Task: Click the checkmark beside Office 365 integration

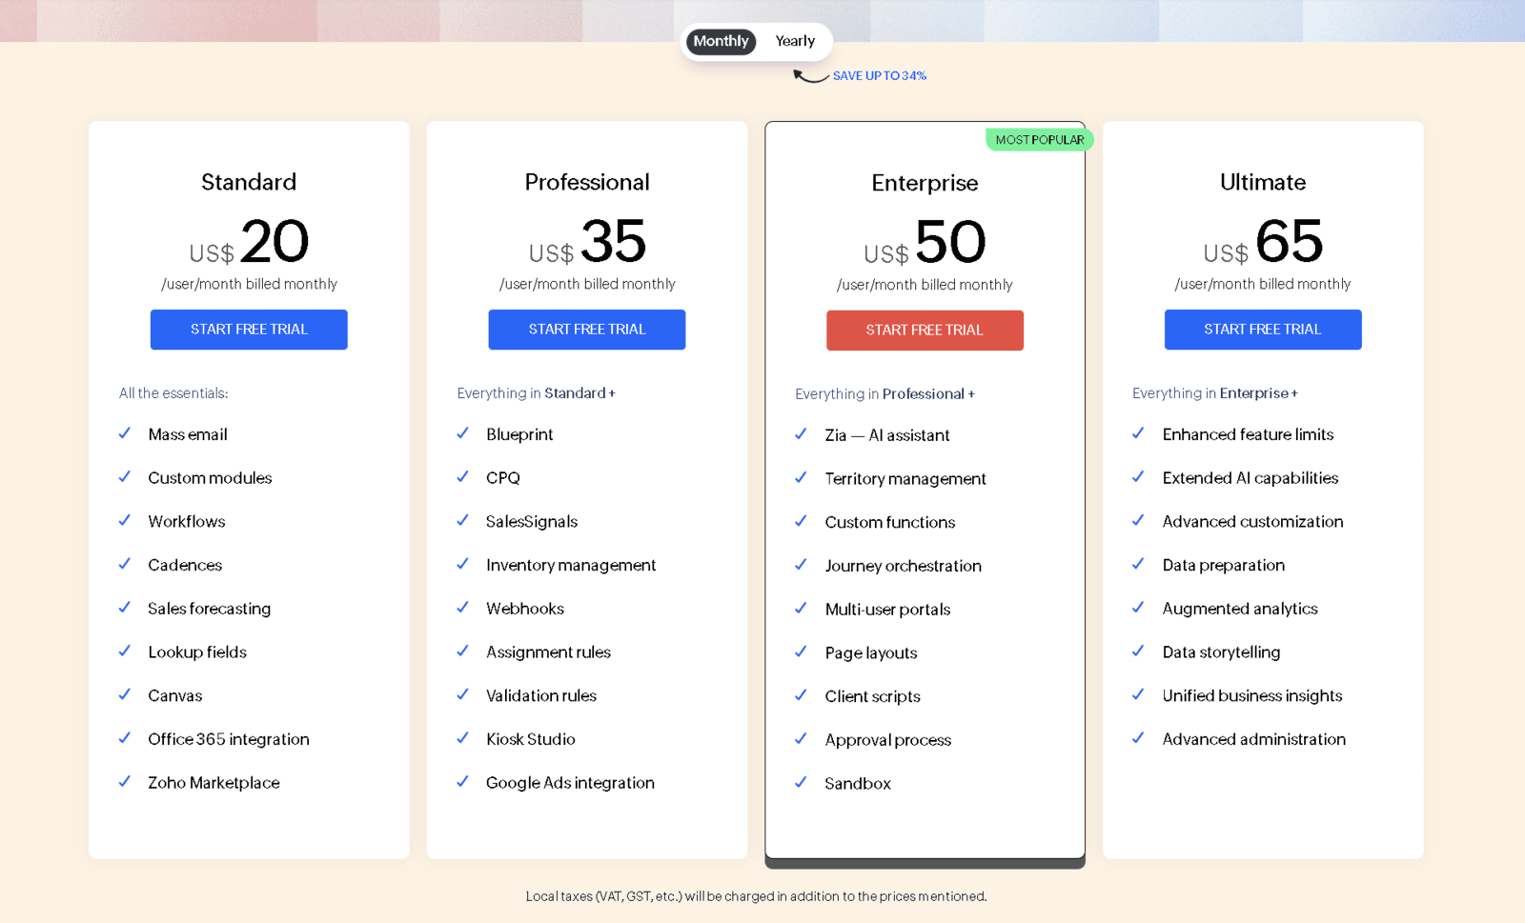Action: (125, 738)
